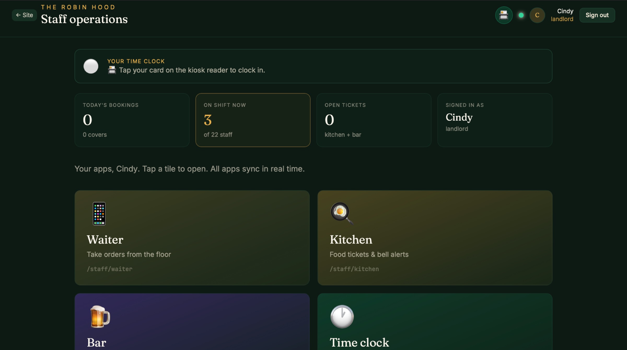Click 'Tap your card on the kiosk reader' text
Viewport: 627px width, 350px height.
click(x=192, y=70)
